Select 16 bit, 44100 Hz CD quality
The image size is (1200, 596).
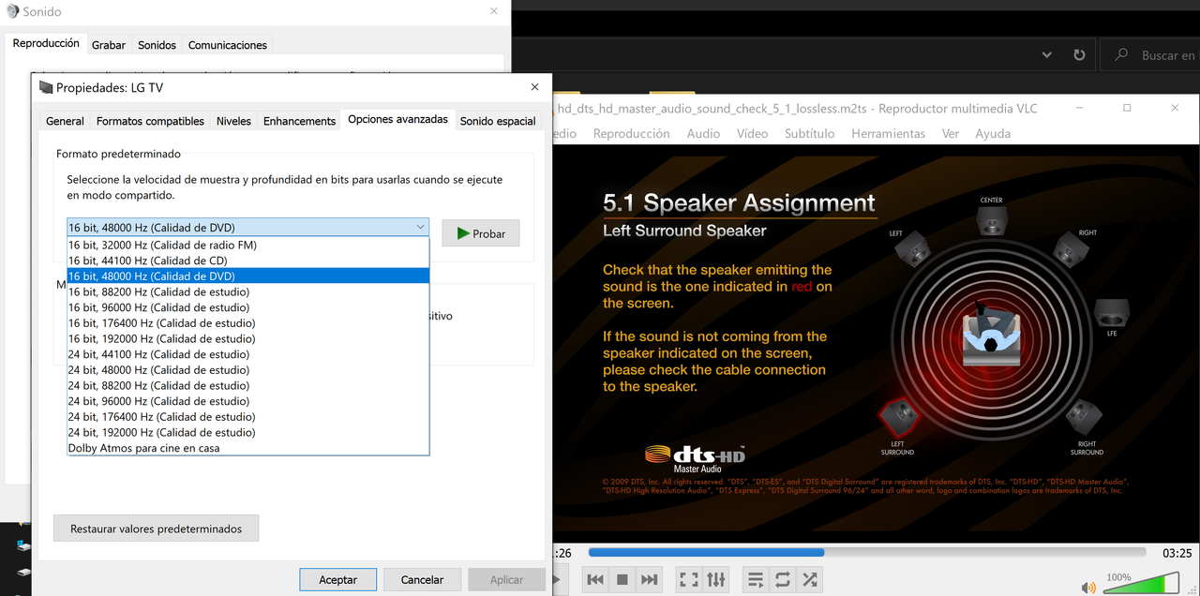coord(248,261)
